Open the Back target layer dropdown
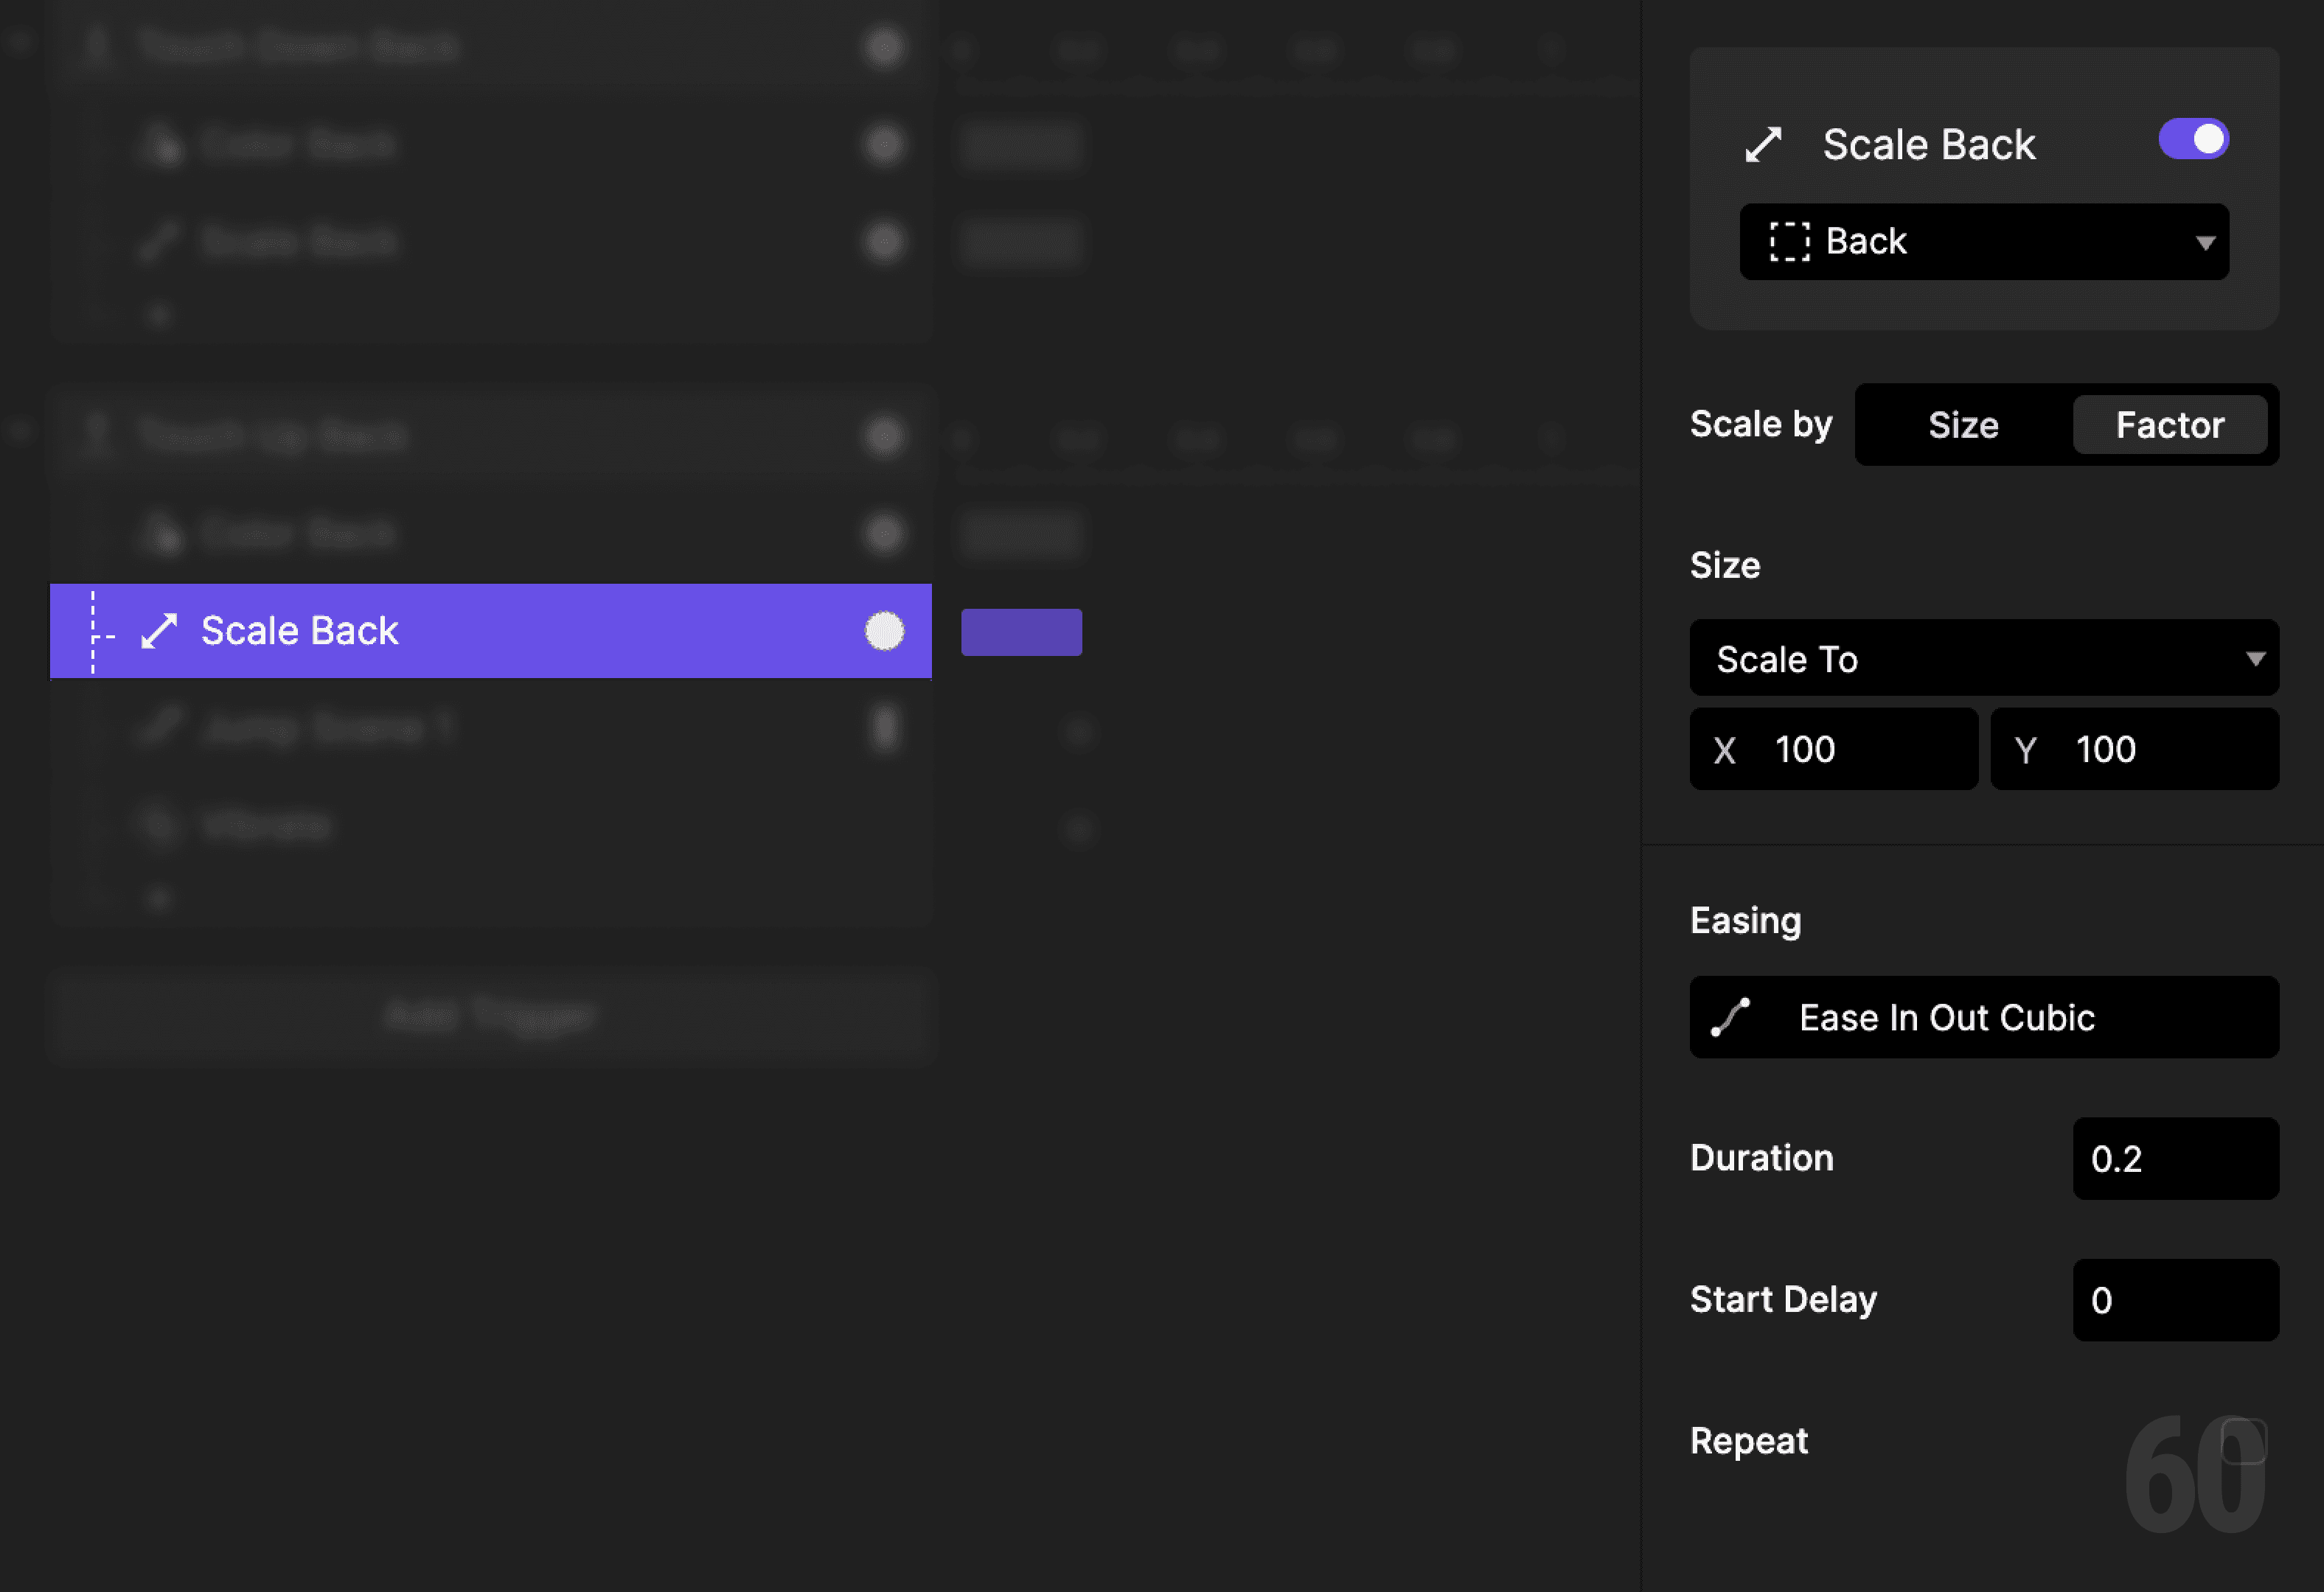The width and height of the screenshot is (2324, 1592). point(1983,241)
